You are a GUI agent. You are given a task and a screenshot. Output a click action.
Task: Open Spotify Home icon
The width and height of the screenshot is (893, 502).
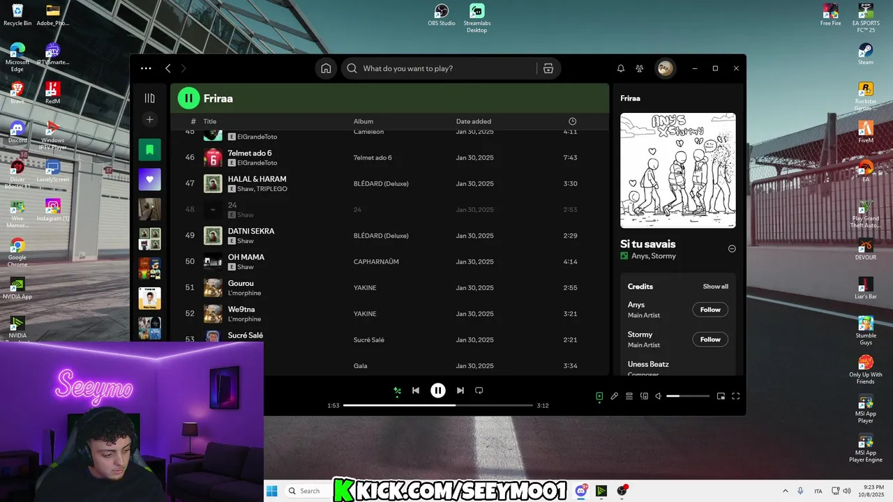click(x=326, y=68)
